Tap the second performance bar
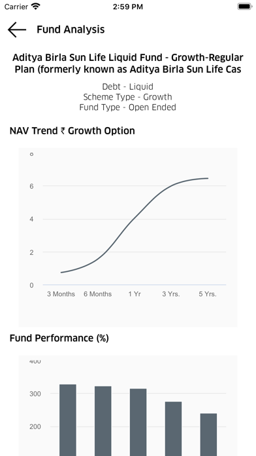Screen dimensions: 256x456 coord(103,421)
